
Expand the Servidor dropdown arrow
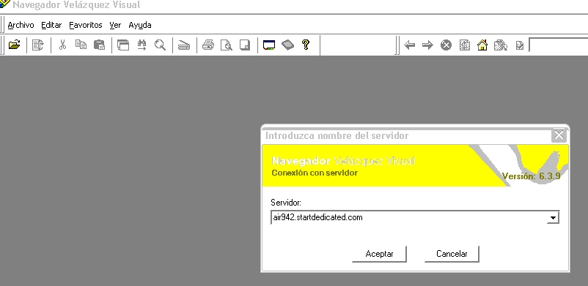[553, 217]
